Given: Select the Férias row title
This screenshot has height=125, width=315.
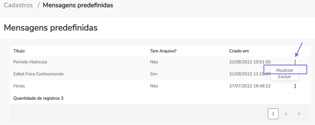Looking at the screenshot, I should (19, 86).
